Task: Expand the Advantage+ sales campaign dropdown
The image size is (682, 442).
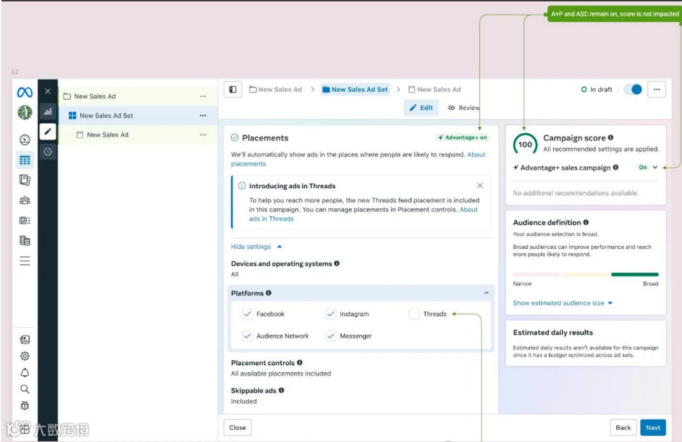Action: coord(655,167)
